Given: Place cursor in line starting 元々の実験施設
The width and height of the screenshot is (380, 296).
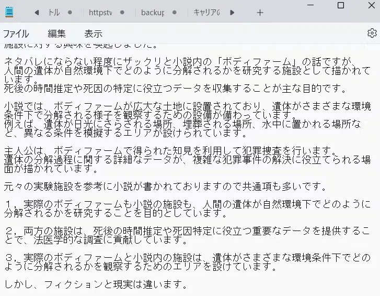Looking at the screenshot, I should pyautogui.click(x=157, y=186).
